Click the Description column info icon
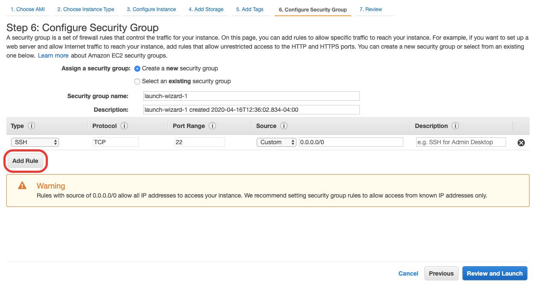The image size is (533, 285). 455,126
